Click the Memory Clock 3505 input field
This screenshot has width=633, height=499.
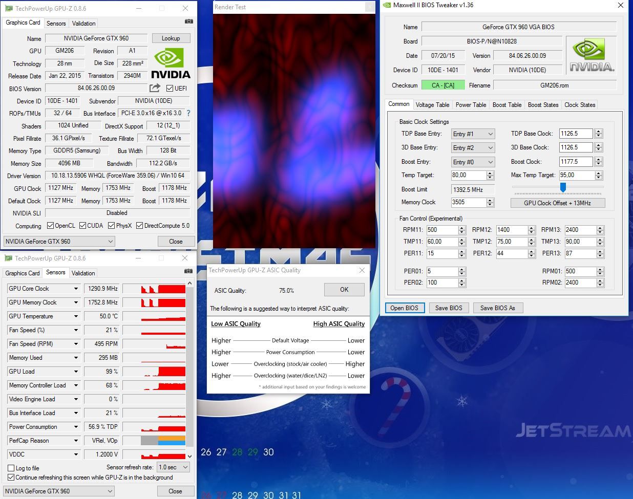[468, 202]
